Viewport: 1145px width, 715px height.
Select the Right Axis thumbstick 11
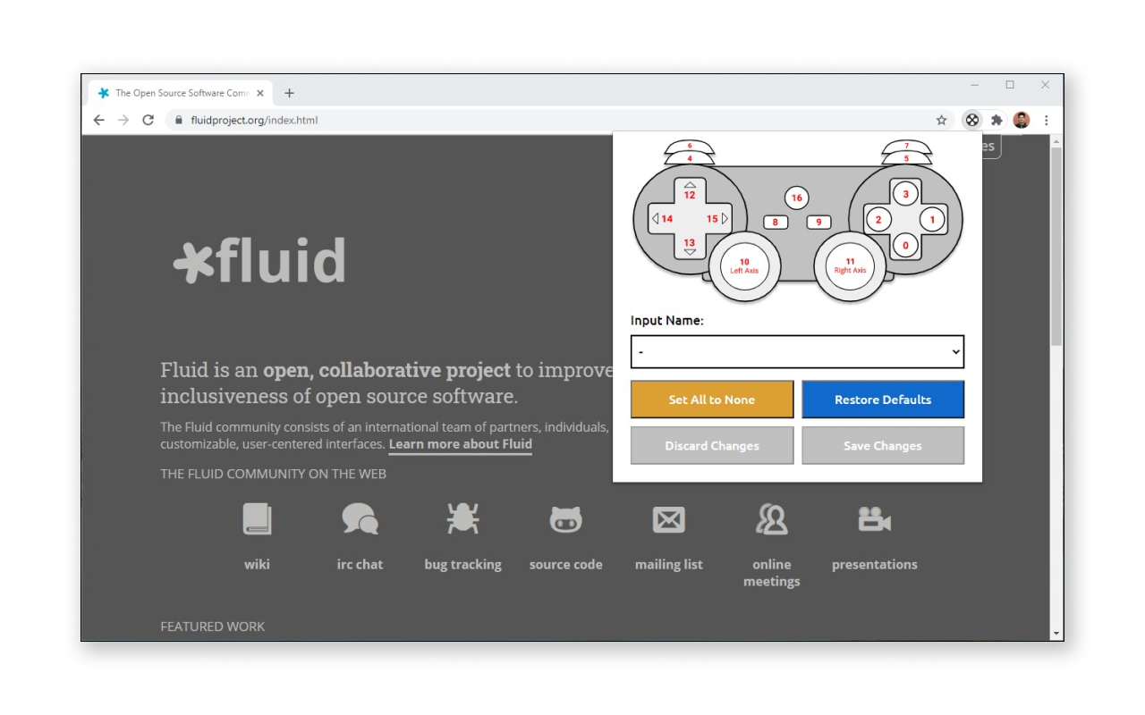pyautogui.click(x=850, y=266)
